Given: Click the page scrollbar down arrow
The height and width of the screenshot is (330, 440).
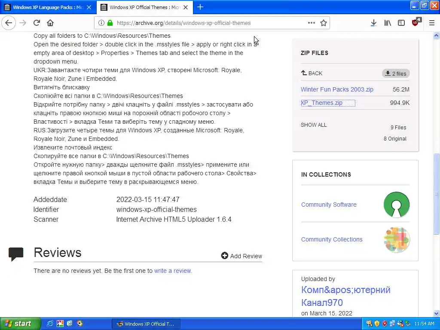Looking at the screenshot, I should (x=436, y=313).
